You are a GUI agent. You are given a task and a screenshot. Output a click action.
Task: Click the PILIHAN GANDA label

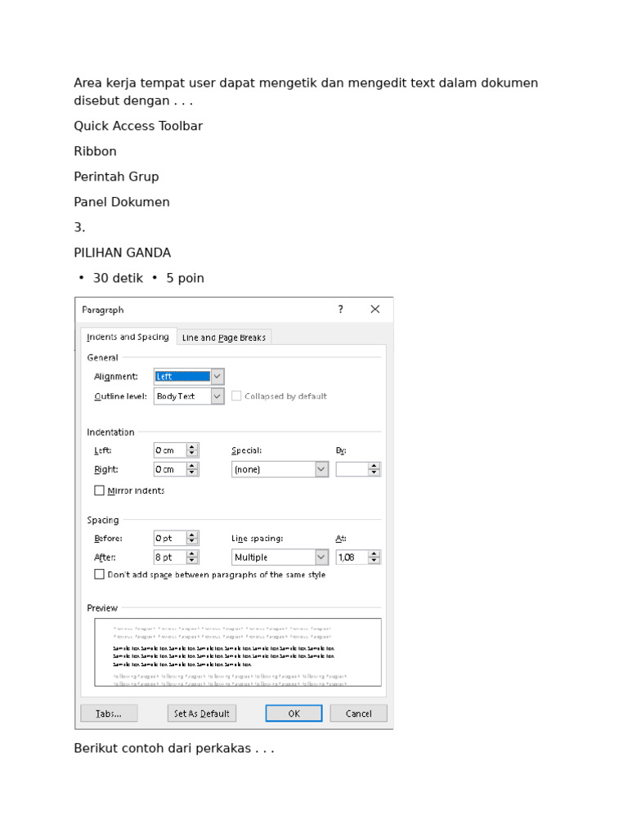coord(123,253)
